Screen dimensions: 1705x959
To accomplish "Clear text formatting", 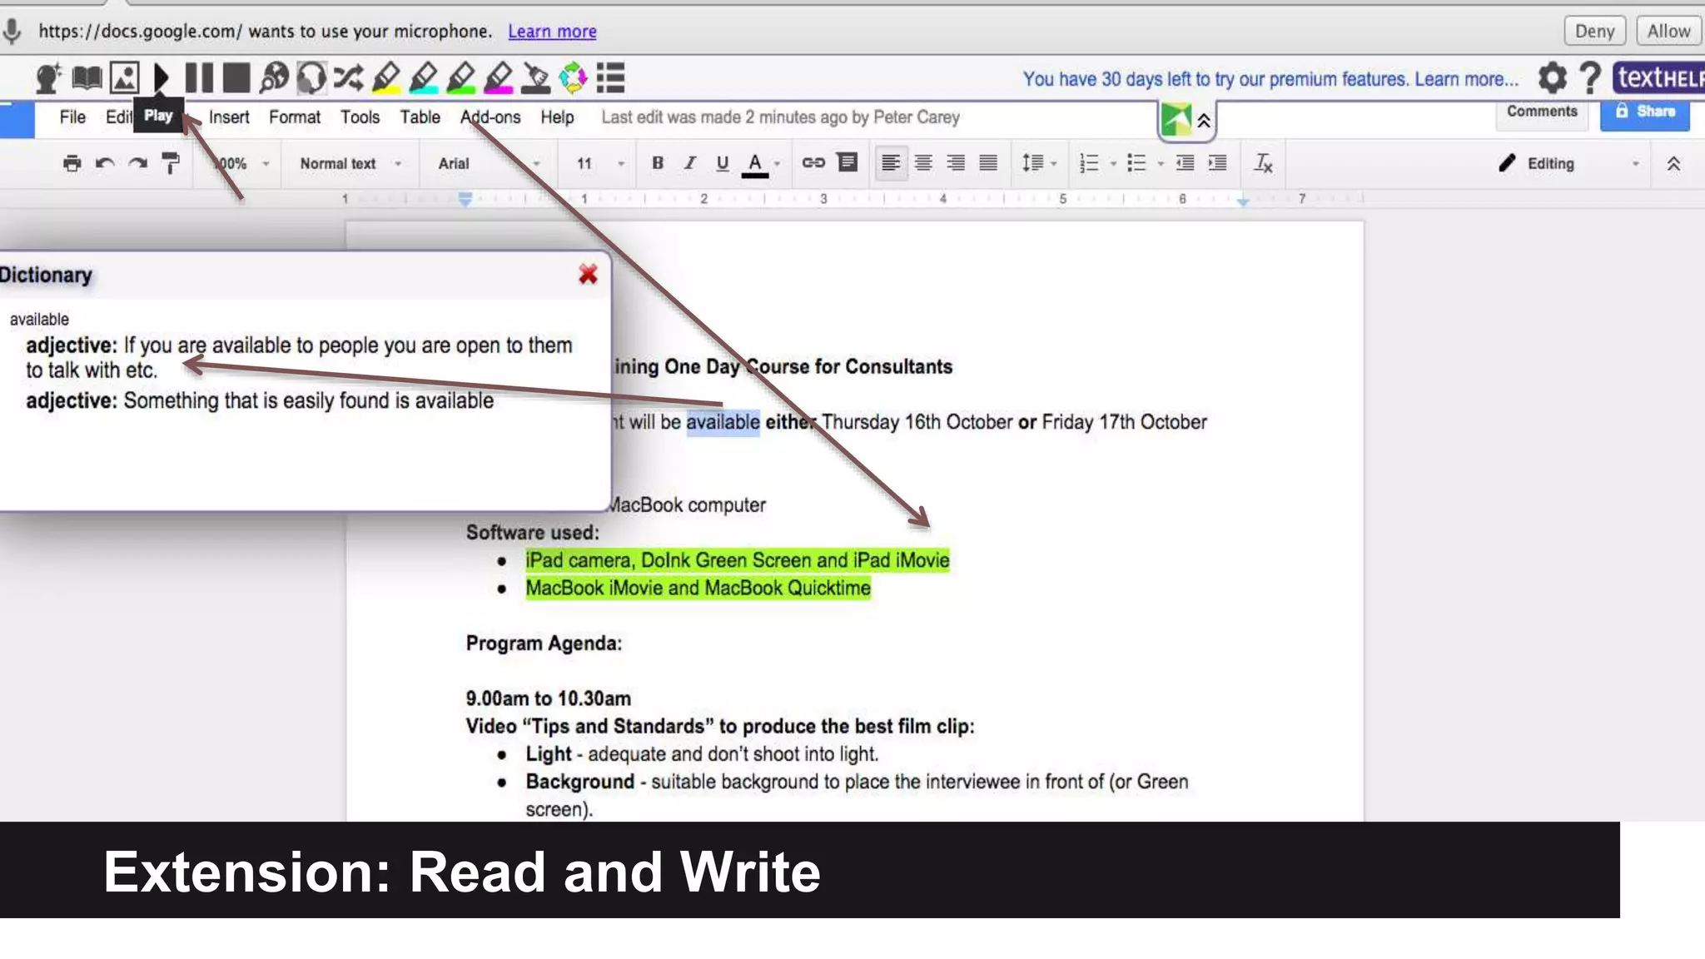I will tap(1263, 163).
